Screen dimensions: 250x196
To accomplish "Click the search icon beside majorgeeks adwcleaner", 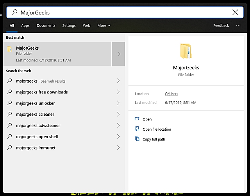I will (x=9, y=125).
